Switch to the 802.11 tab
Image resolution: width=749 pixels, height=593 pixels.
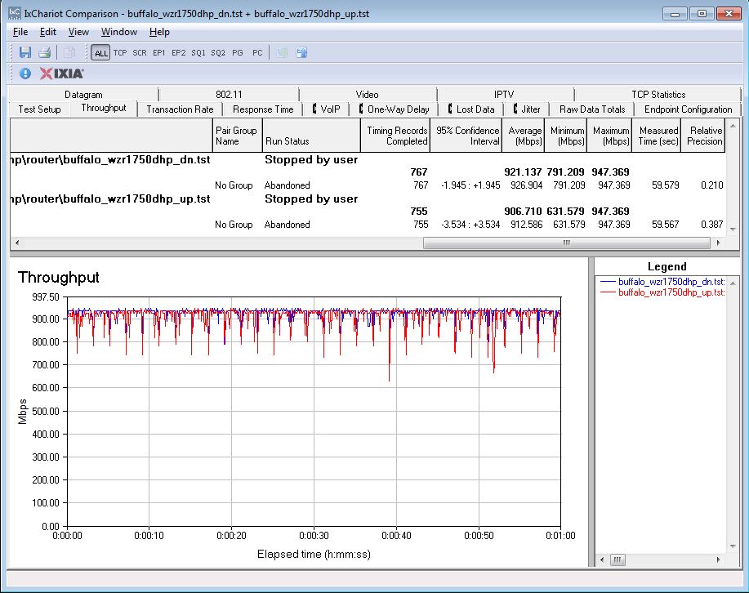[x=229, y=95]
